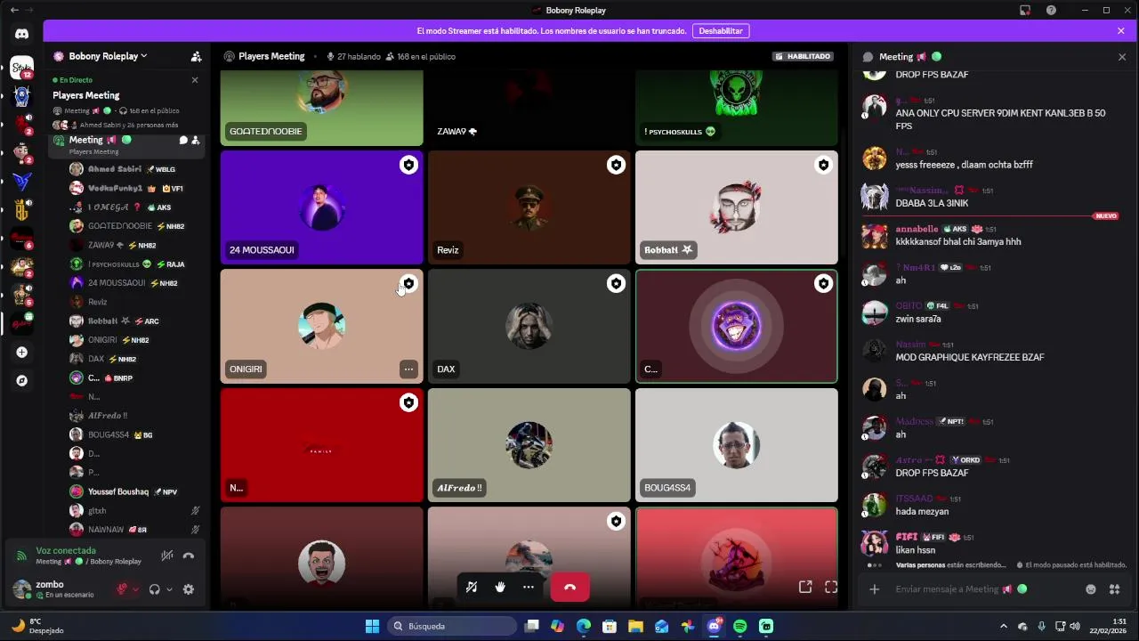Click moderator badge on Reviz tile
The height and width of the screenshot is (641, 1139).
pos(616,166)
